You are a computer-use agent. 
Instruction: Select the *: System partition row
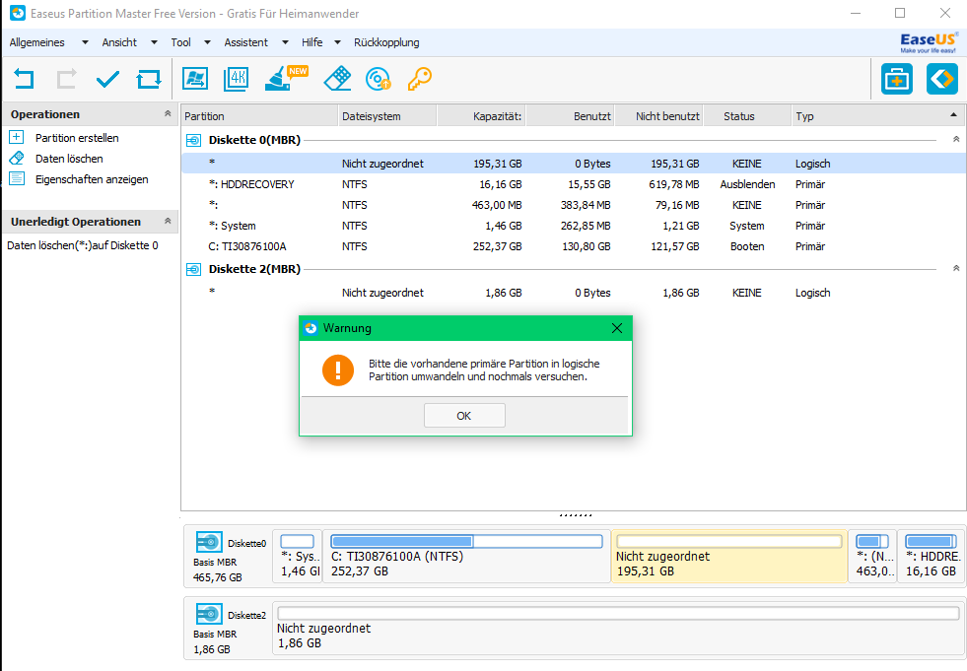[x=574, y=226]
